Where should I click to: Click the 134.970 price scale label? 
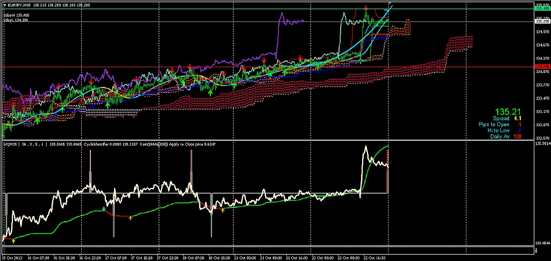point(542,32)
